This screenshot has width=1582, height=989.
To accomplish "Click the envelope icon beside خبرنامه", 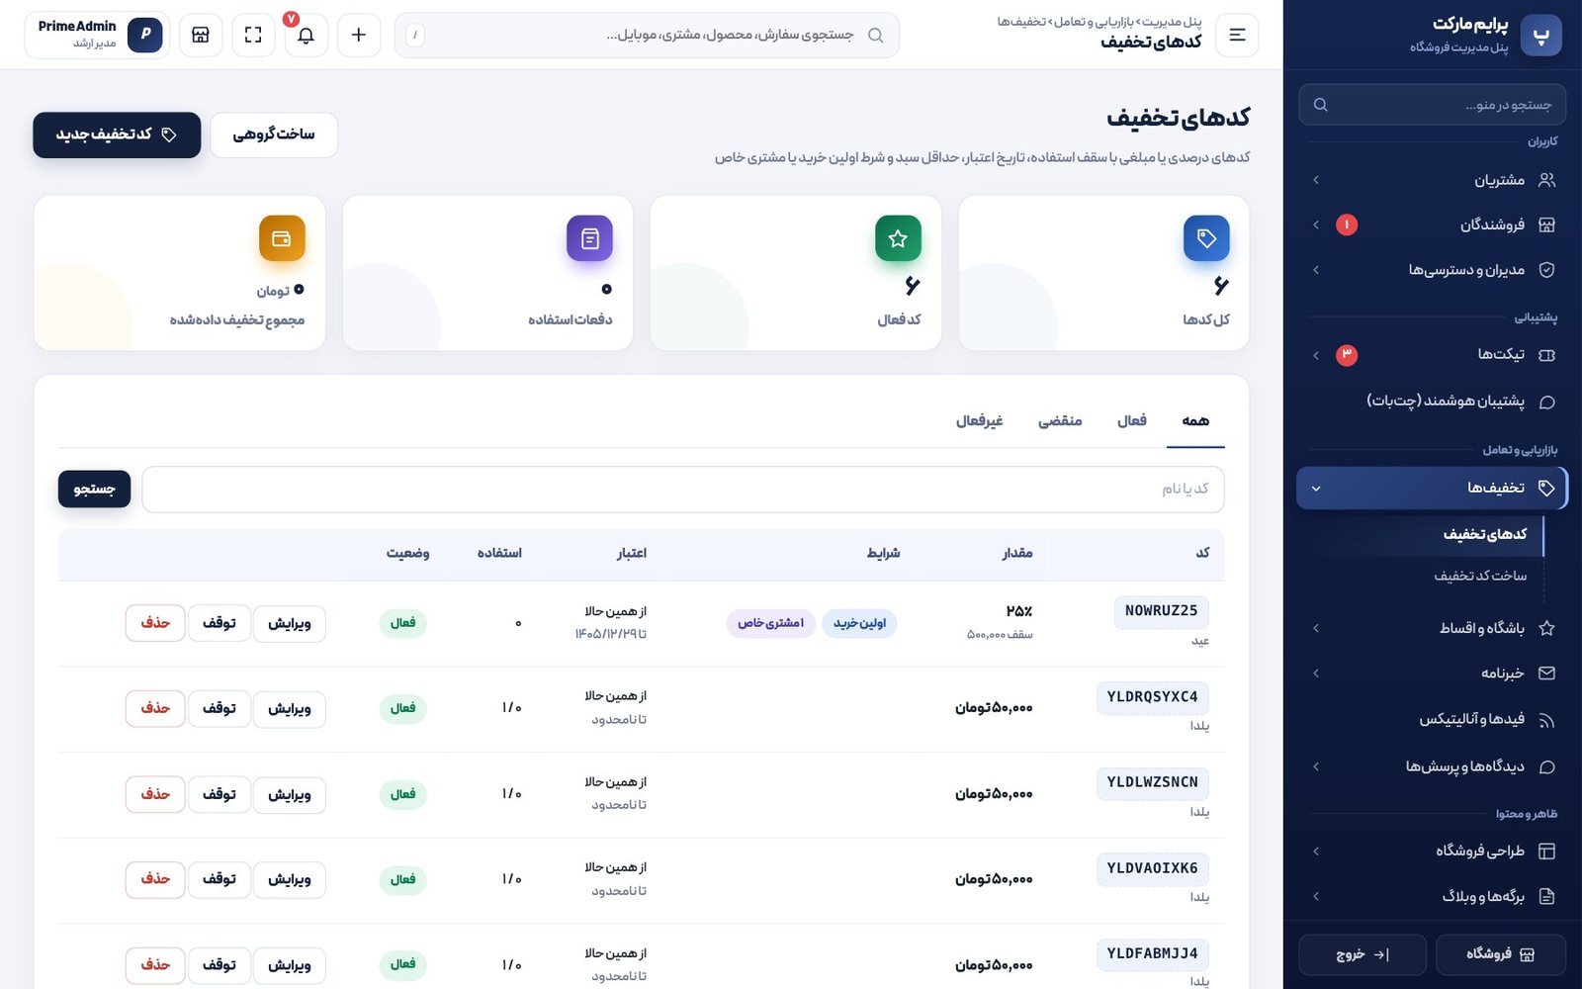I will point(1547,674).
